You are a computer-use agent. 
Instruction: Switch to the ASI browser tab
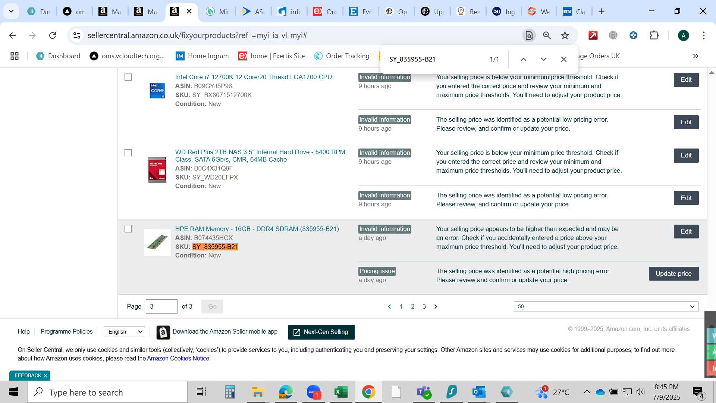tap(253, 12)
